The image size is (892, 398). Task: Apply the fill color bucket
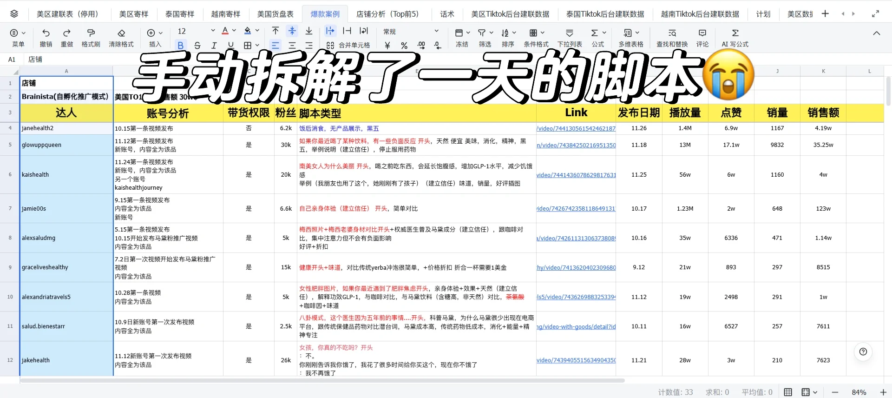point(248,31)
